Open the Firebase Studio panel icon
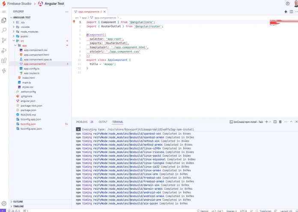The image size is (298, 212). 4,71
